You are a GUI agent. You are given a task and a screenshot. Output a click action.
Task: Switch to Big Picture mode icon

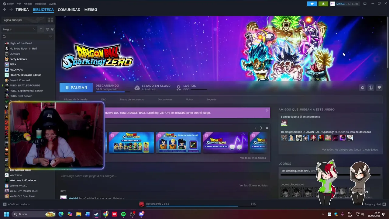(365, 4)
